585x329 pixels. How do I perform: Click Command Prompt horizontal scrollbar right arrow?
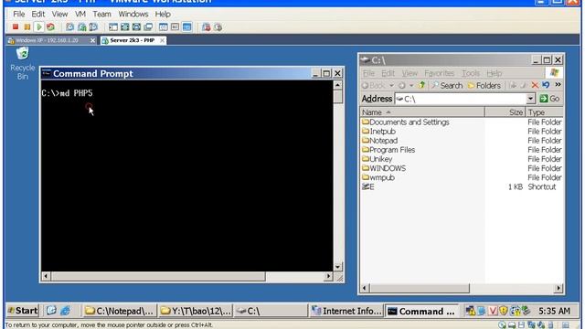click(328, 276)
